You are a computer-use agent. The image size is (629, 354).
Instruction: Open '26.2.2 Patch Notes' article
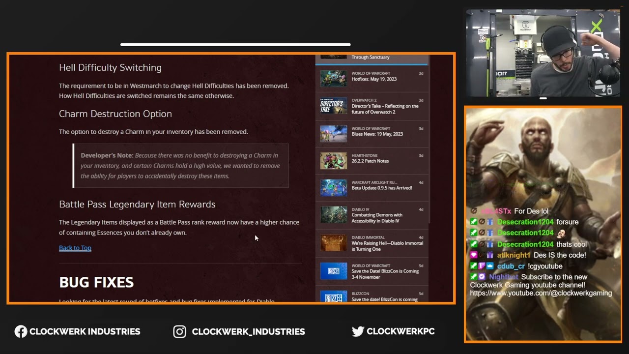tap(370, 161)
